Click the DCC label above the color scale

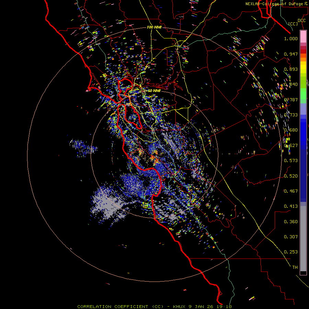301,21
